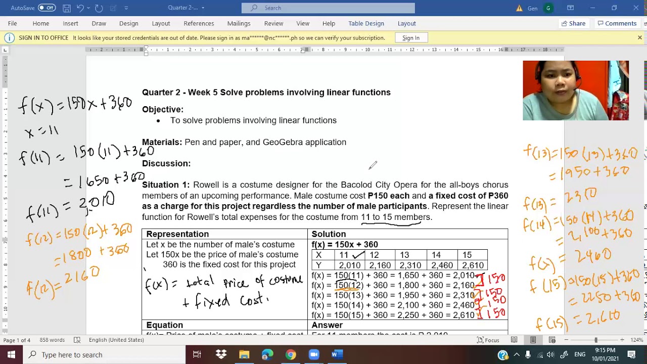Open the spelling proofing icon in status bar
647x364 pixels.
coord(77,340)
